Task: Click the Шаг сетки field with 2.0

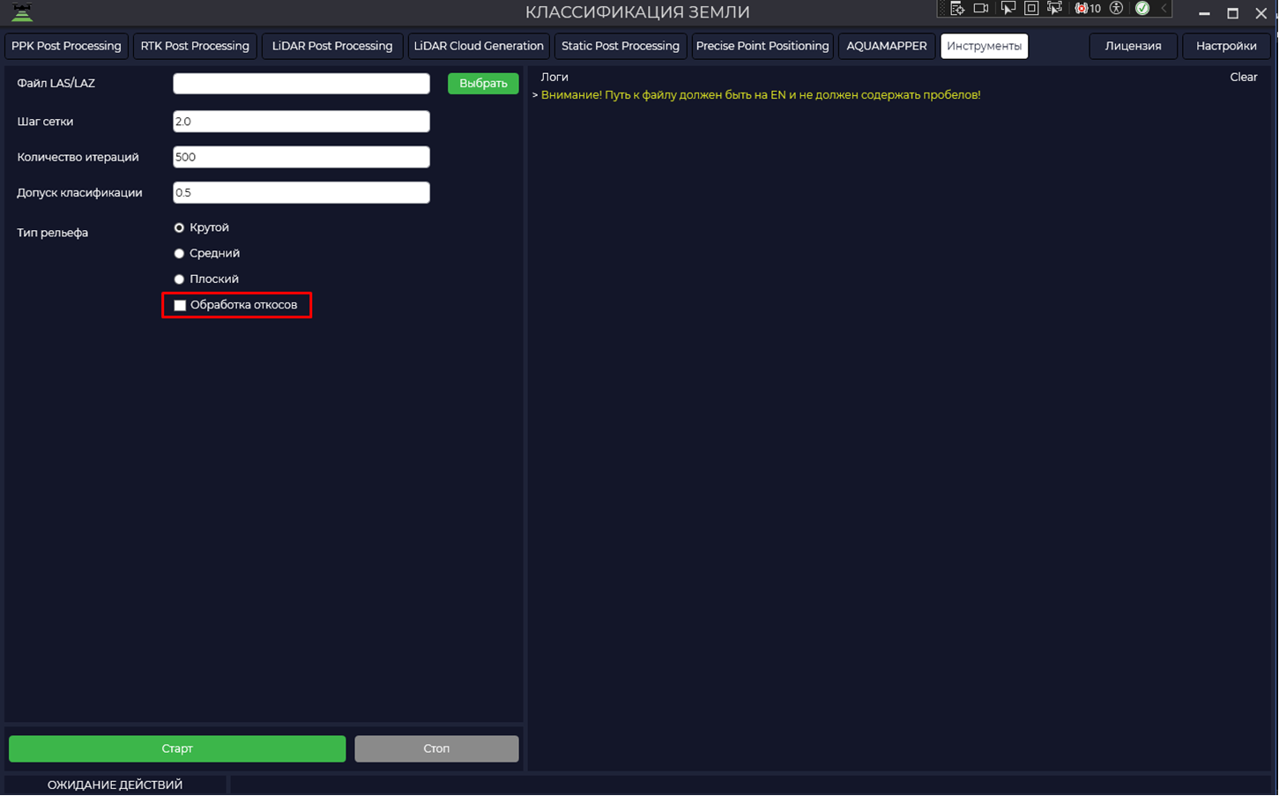Action: pos(301,122)
